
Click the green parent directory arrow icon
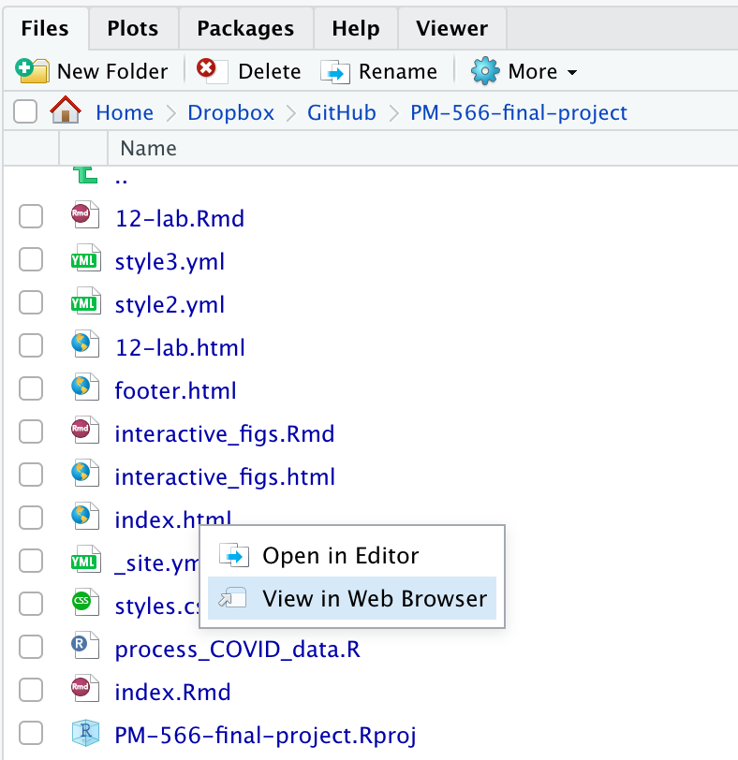coord(85,175)
